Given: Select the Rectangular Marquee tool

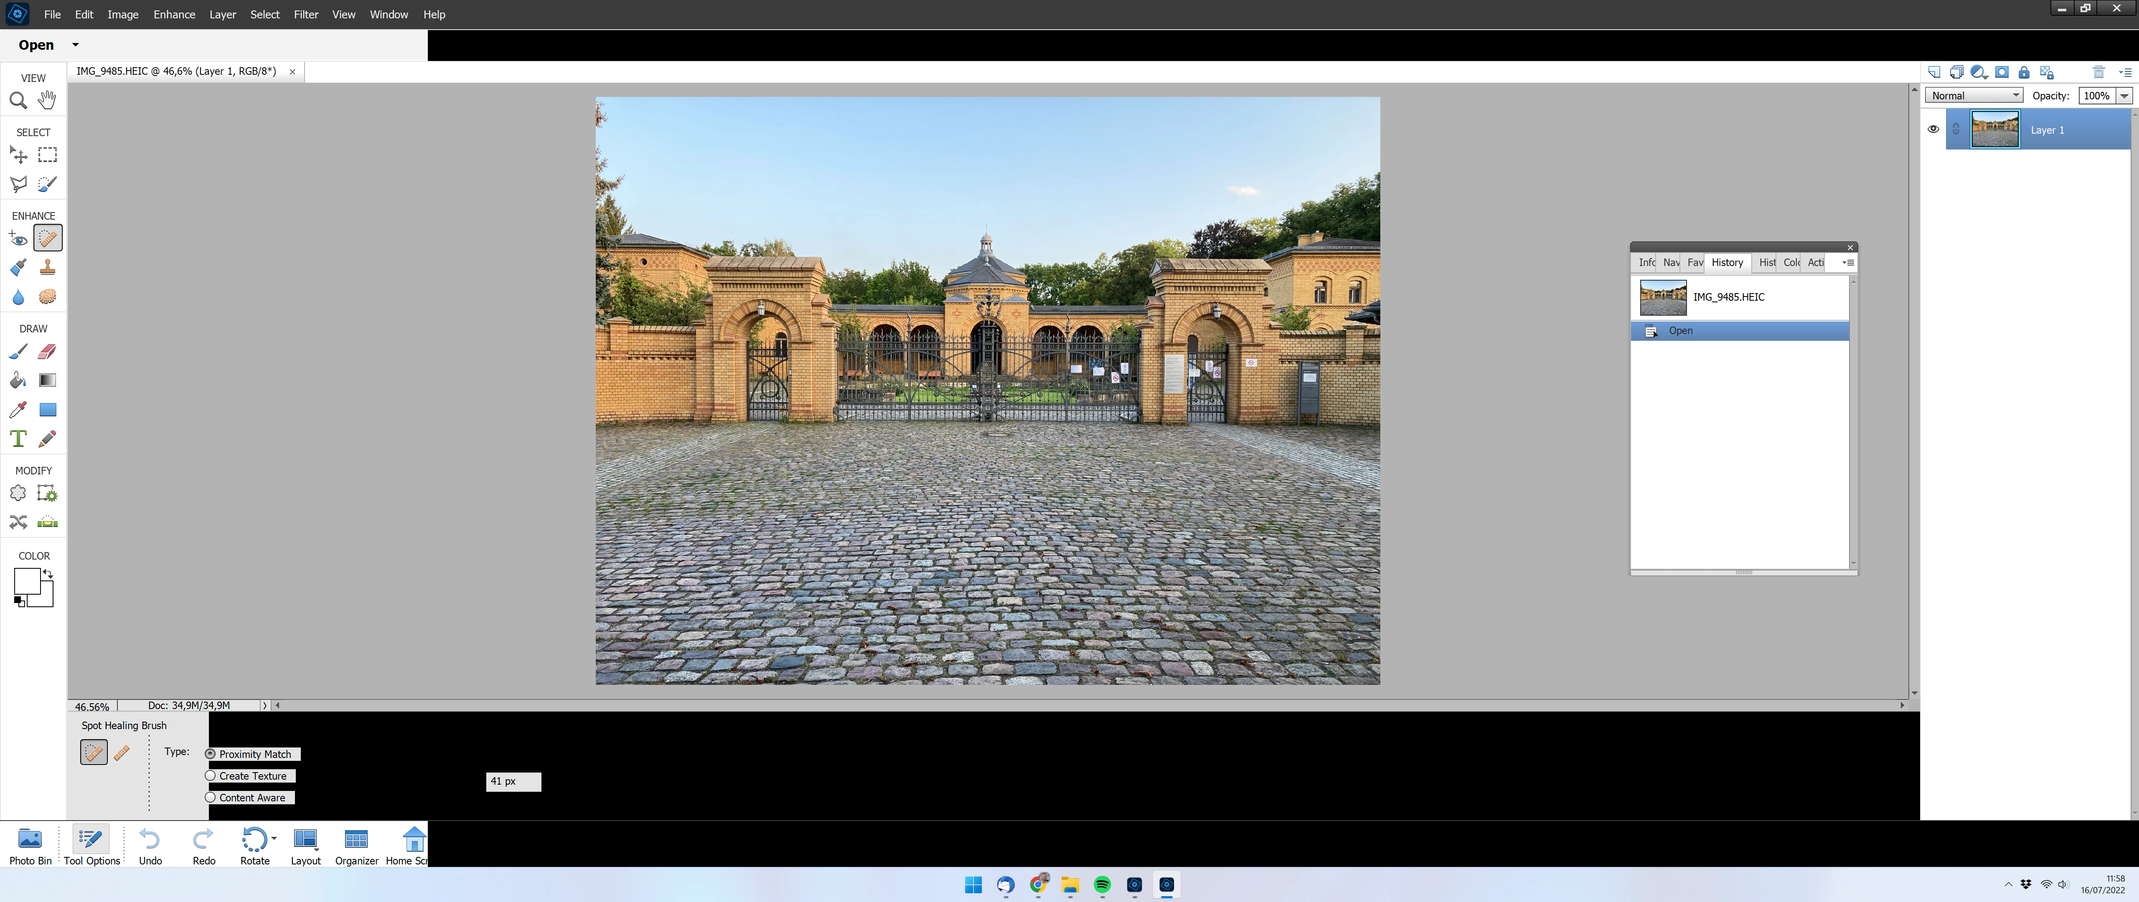Looking at the screenshot, I should (x=47, y=155).
